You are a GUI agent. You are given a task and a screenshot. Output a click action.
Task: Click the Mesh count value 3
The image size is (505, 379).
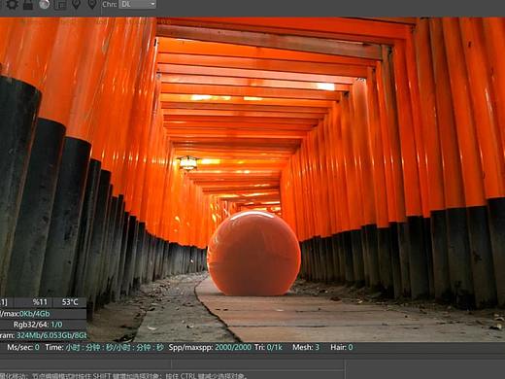[318, 347]
